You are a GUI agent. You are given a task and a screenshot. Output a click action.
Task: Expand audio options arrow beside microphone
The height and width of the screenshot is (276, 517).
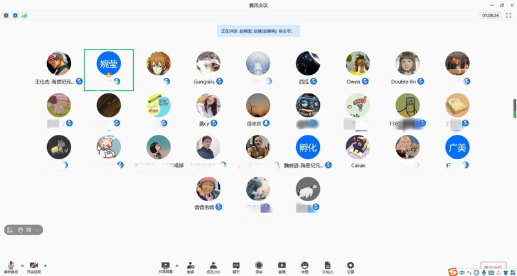(x=22, y=265)
